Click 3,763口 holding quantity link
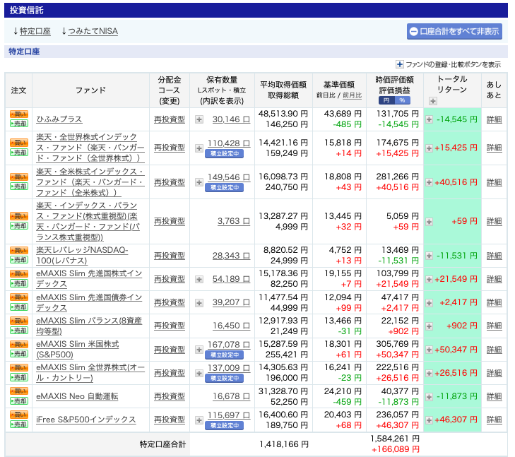Screen dimensions: 515x457 [x=234, y=221]
